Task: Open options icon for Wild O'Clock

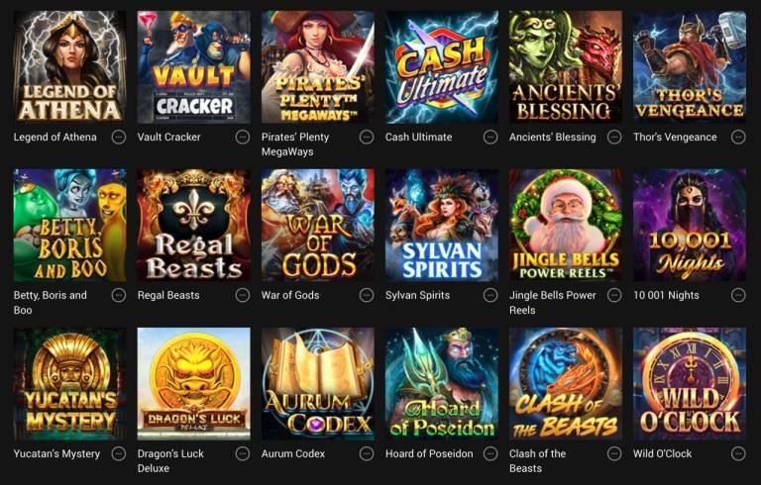Action: (x=738, y=454)
